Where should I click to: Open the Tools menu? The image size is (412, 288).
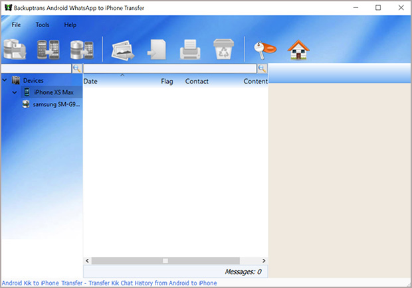[x=43, y=25]
